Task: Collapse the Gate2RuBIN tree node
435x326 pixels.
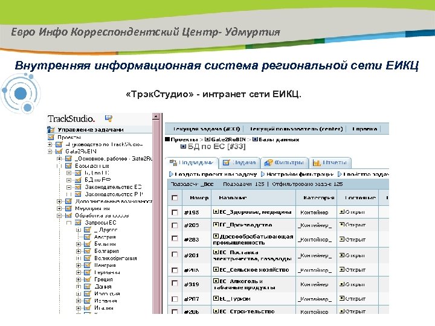Action: 50,152
